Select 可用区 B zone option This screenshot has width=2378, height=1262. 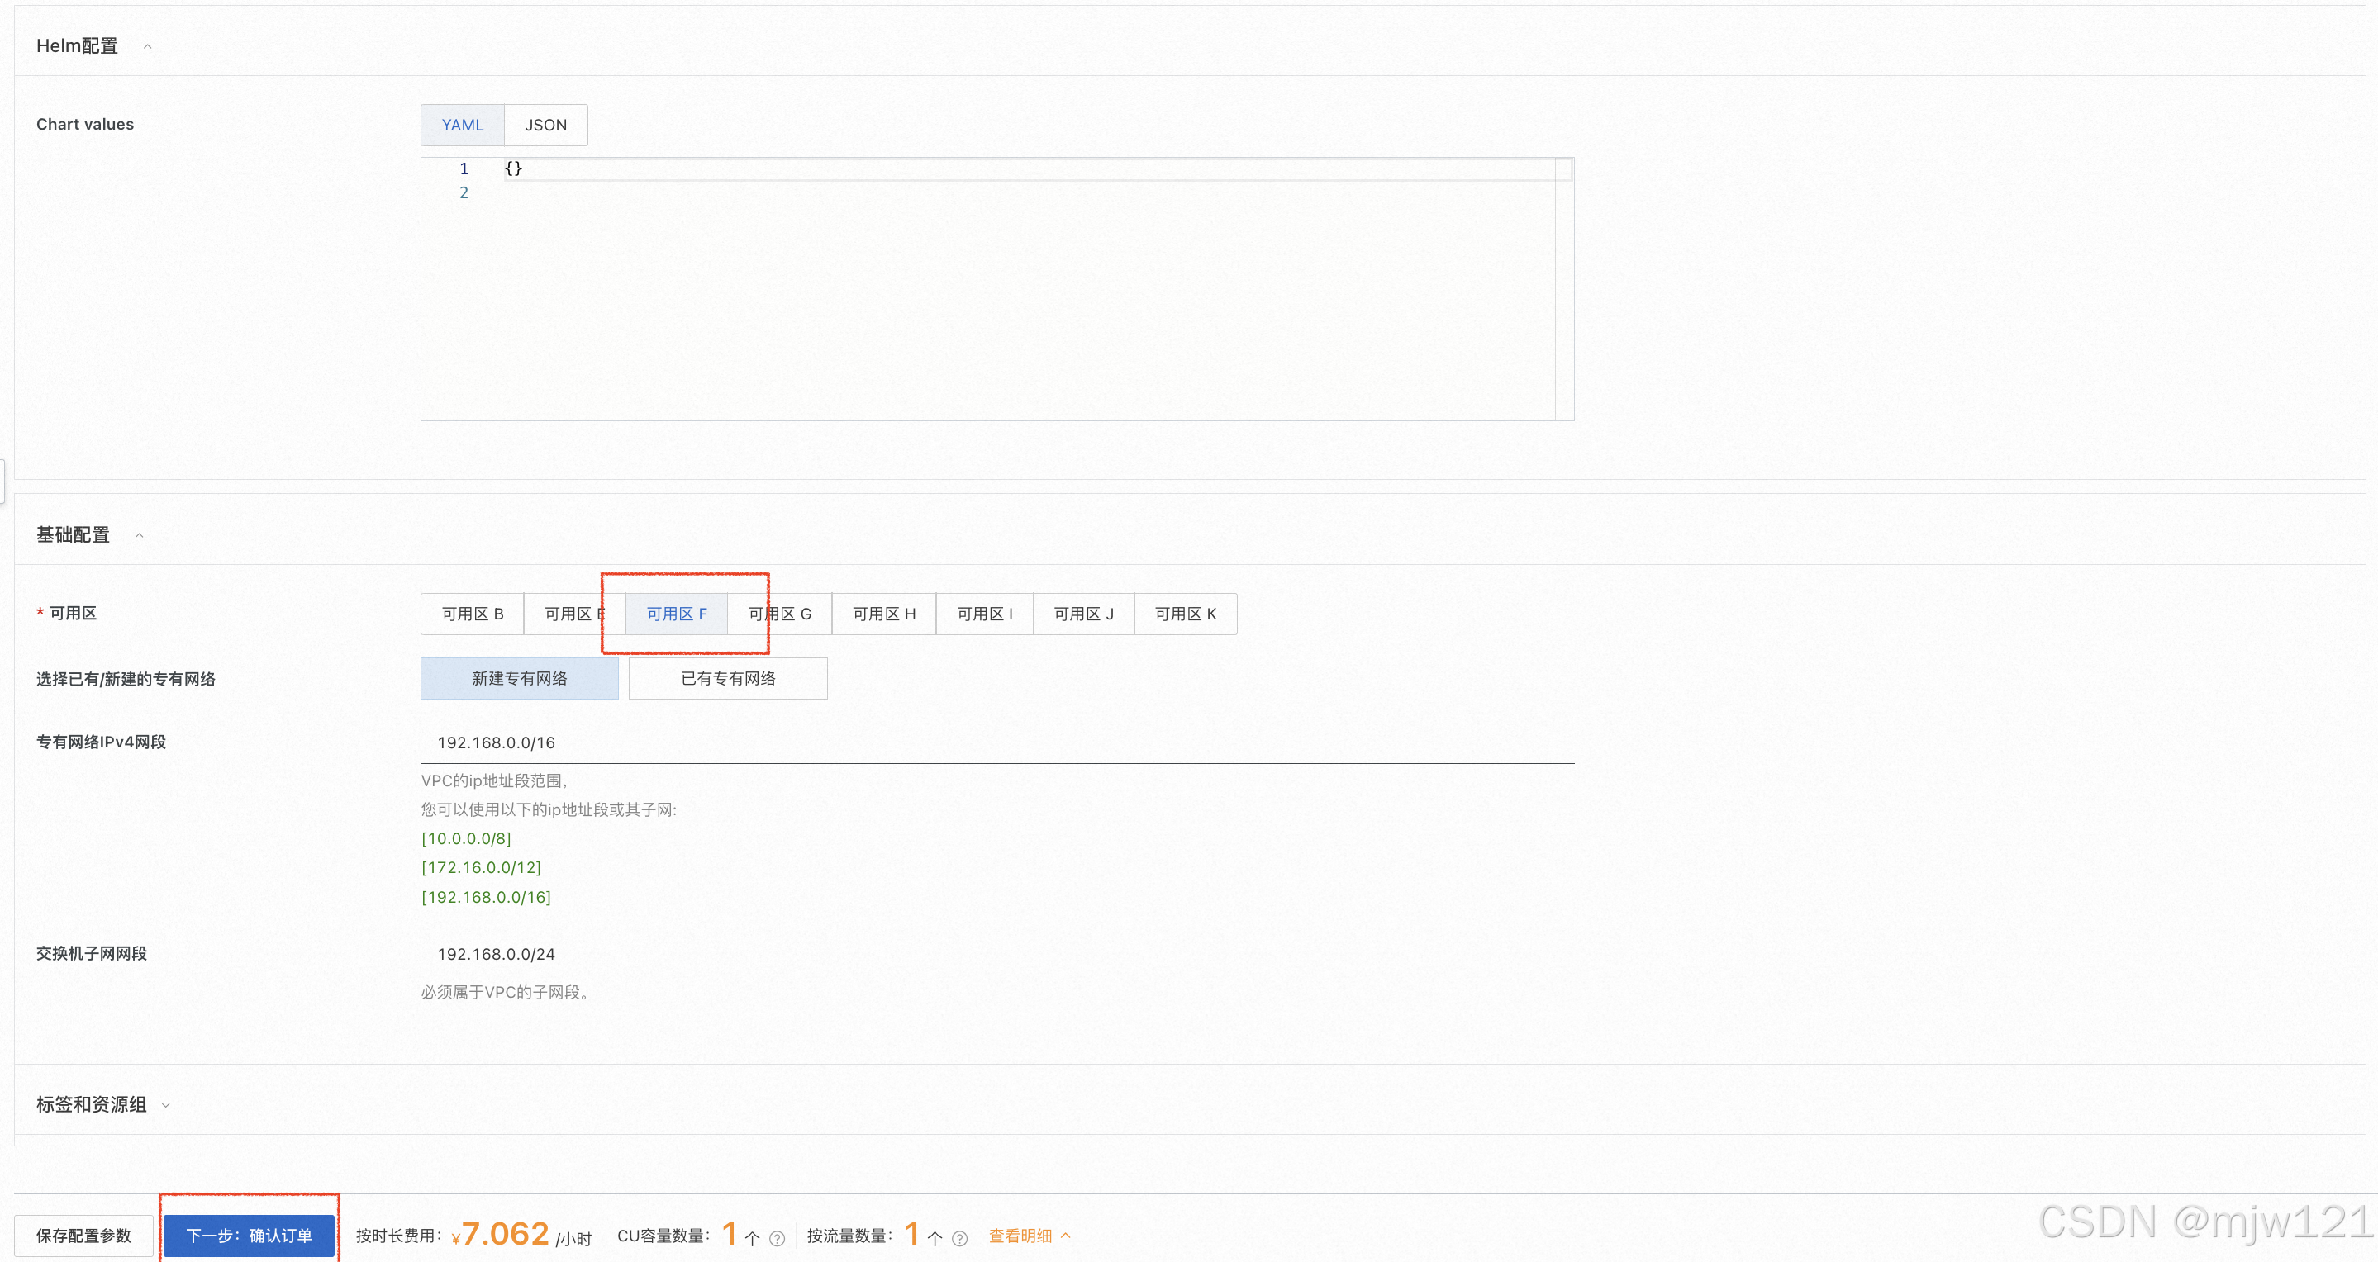(472, 614)
